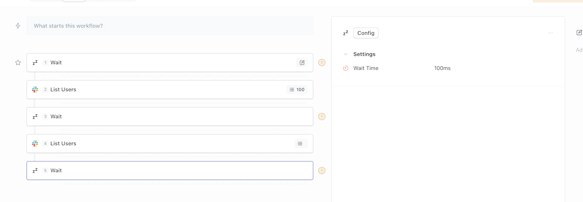Image resolution: width=583 pixels, height=202 pixels.
Task: Click the 'What starts this workflow?' field
Action: [x=170, y=26]
